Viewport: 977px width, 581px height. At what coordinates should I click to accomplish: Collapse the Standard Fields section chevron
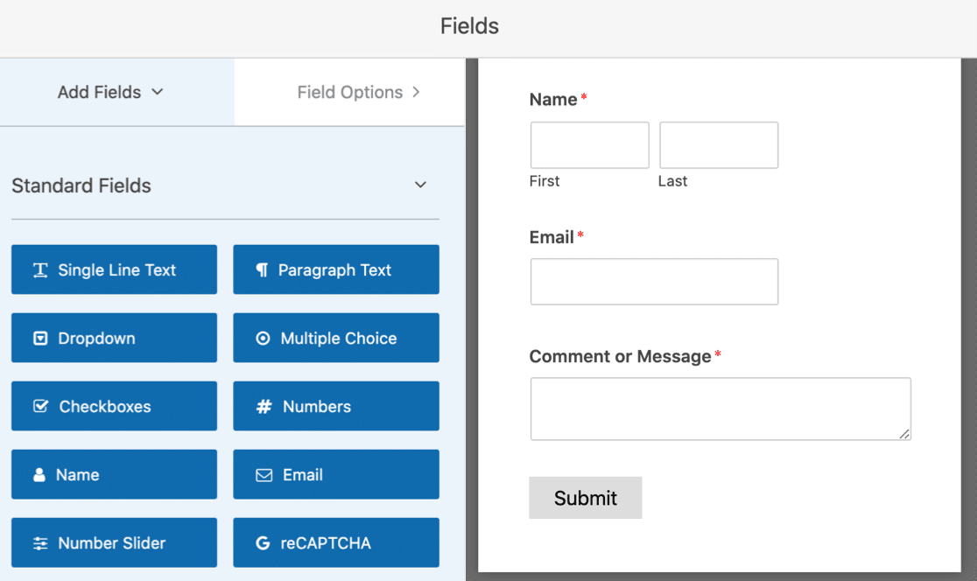[420, 185]
